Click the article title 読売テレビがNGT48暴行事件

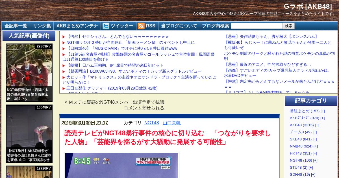coord(168,138)
